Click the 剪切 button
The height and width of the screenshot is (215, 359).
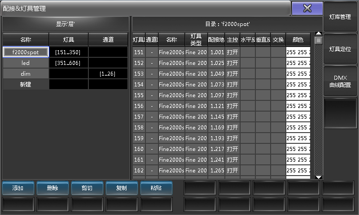tap(87, 188)
